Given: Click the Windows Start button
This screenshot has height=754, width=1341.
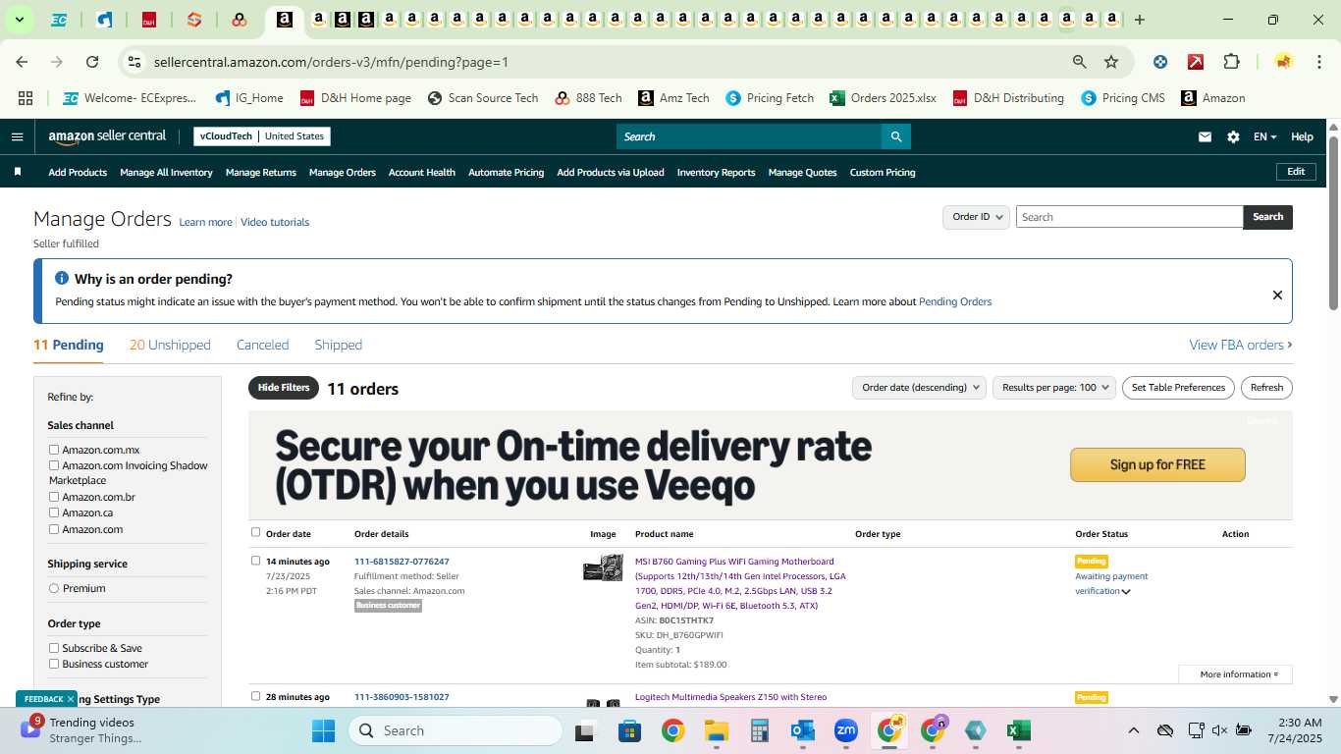Looking at the screenshot, I should [x=323, y=730].
